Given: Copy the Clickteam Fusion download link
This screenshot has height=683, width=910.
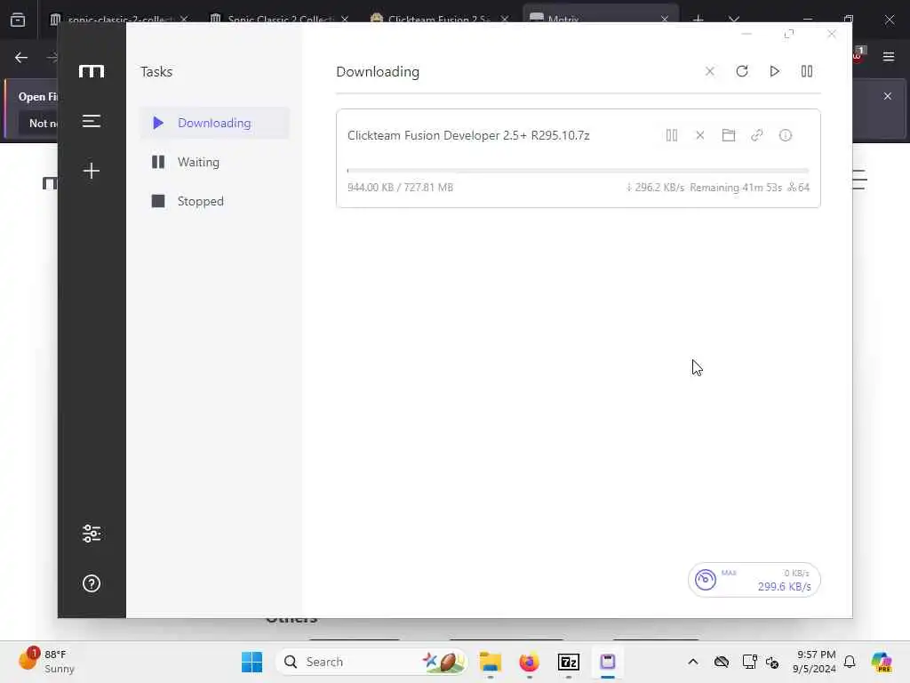Looking at the screenshot, I should click(757, 135).
